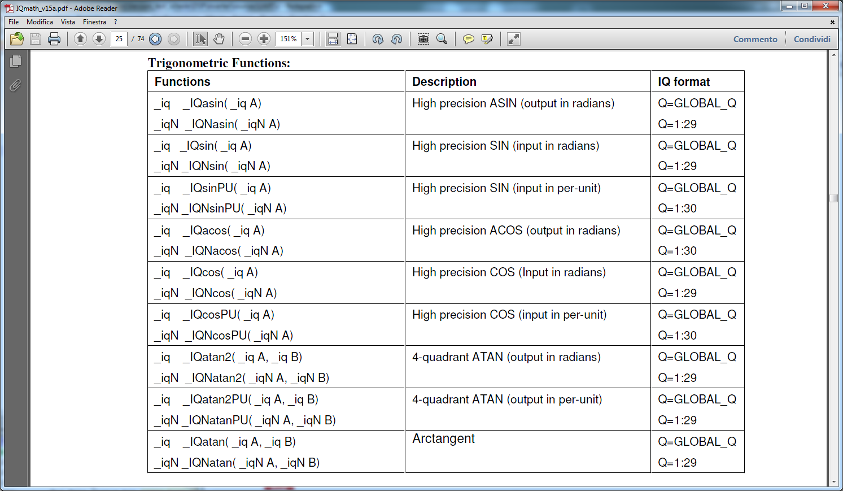Click '_IQNcos( _iqN A)' function text
Screen dimensions: 843x491
pyautogui.click(x=231, y=293)
